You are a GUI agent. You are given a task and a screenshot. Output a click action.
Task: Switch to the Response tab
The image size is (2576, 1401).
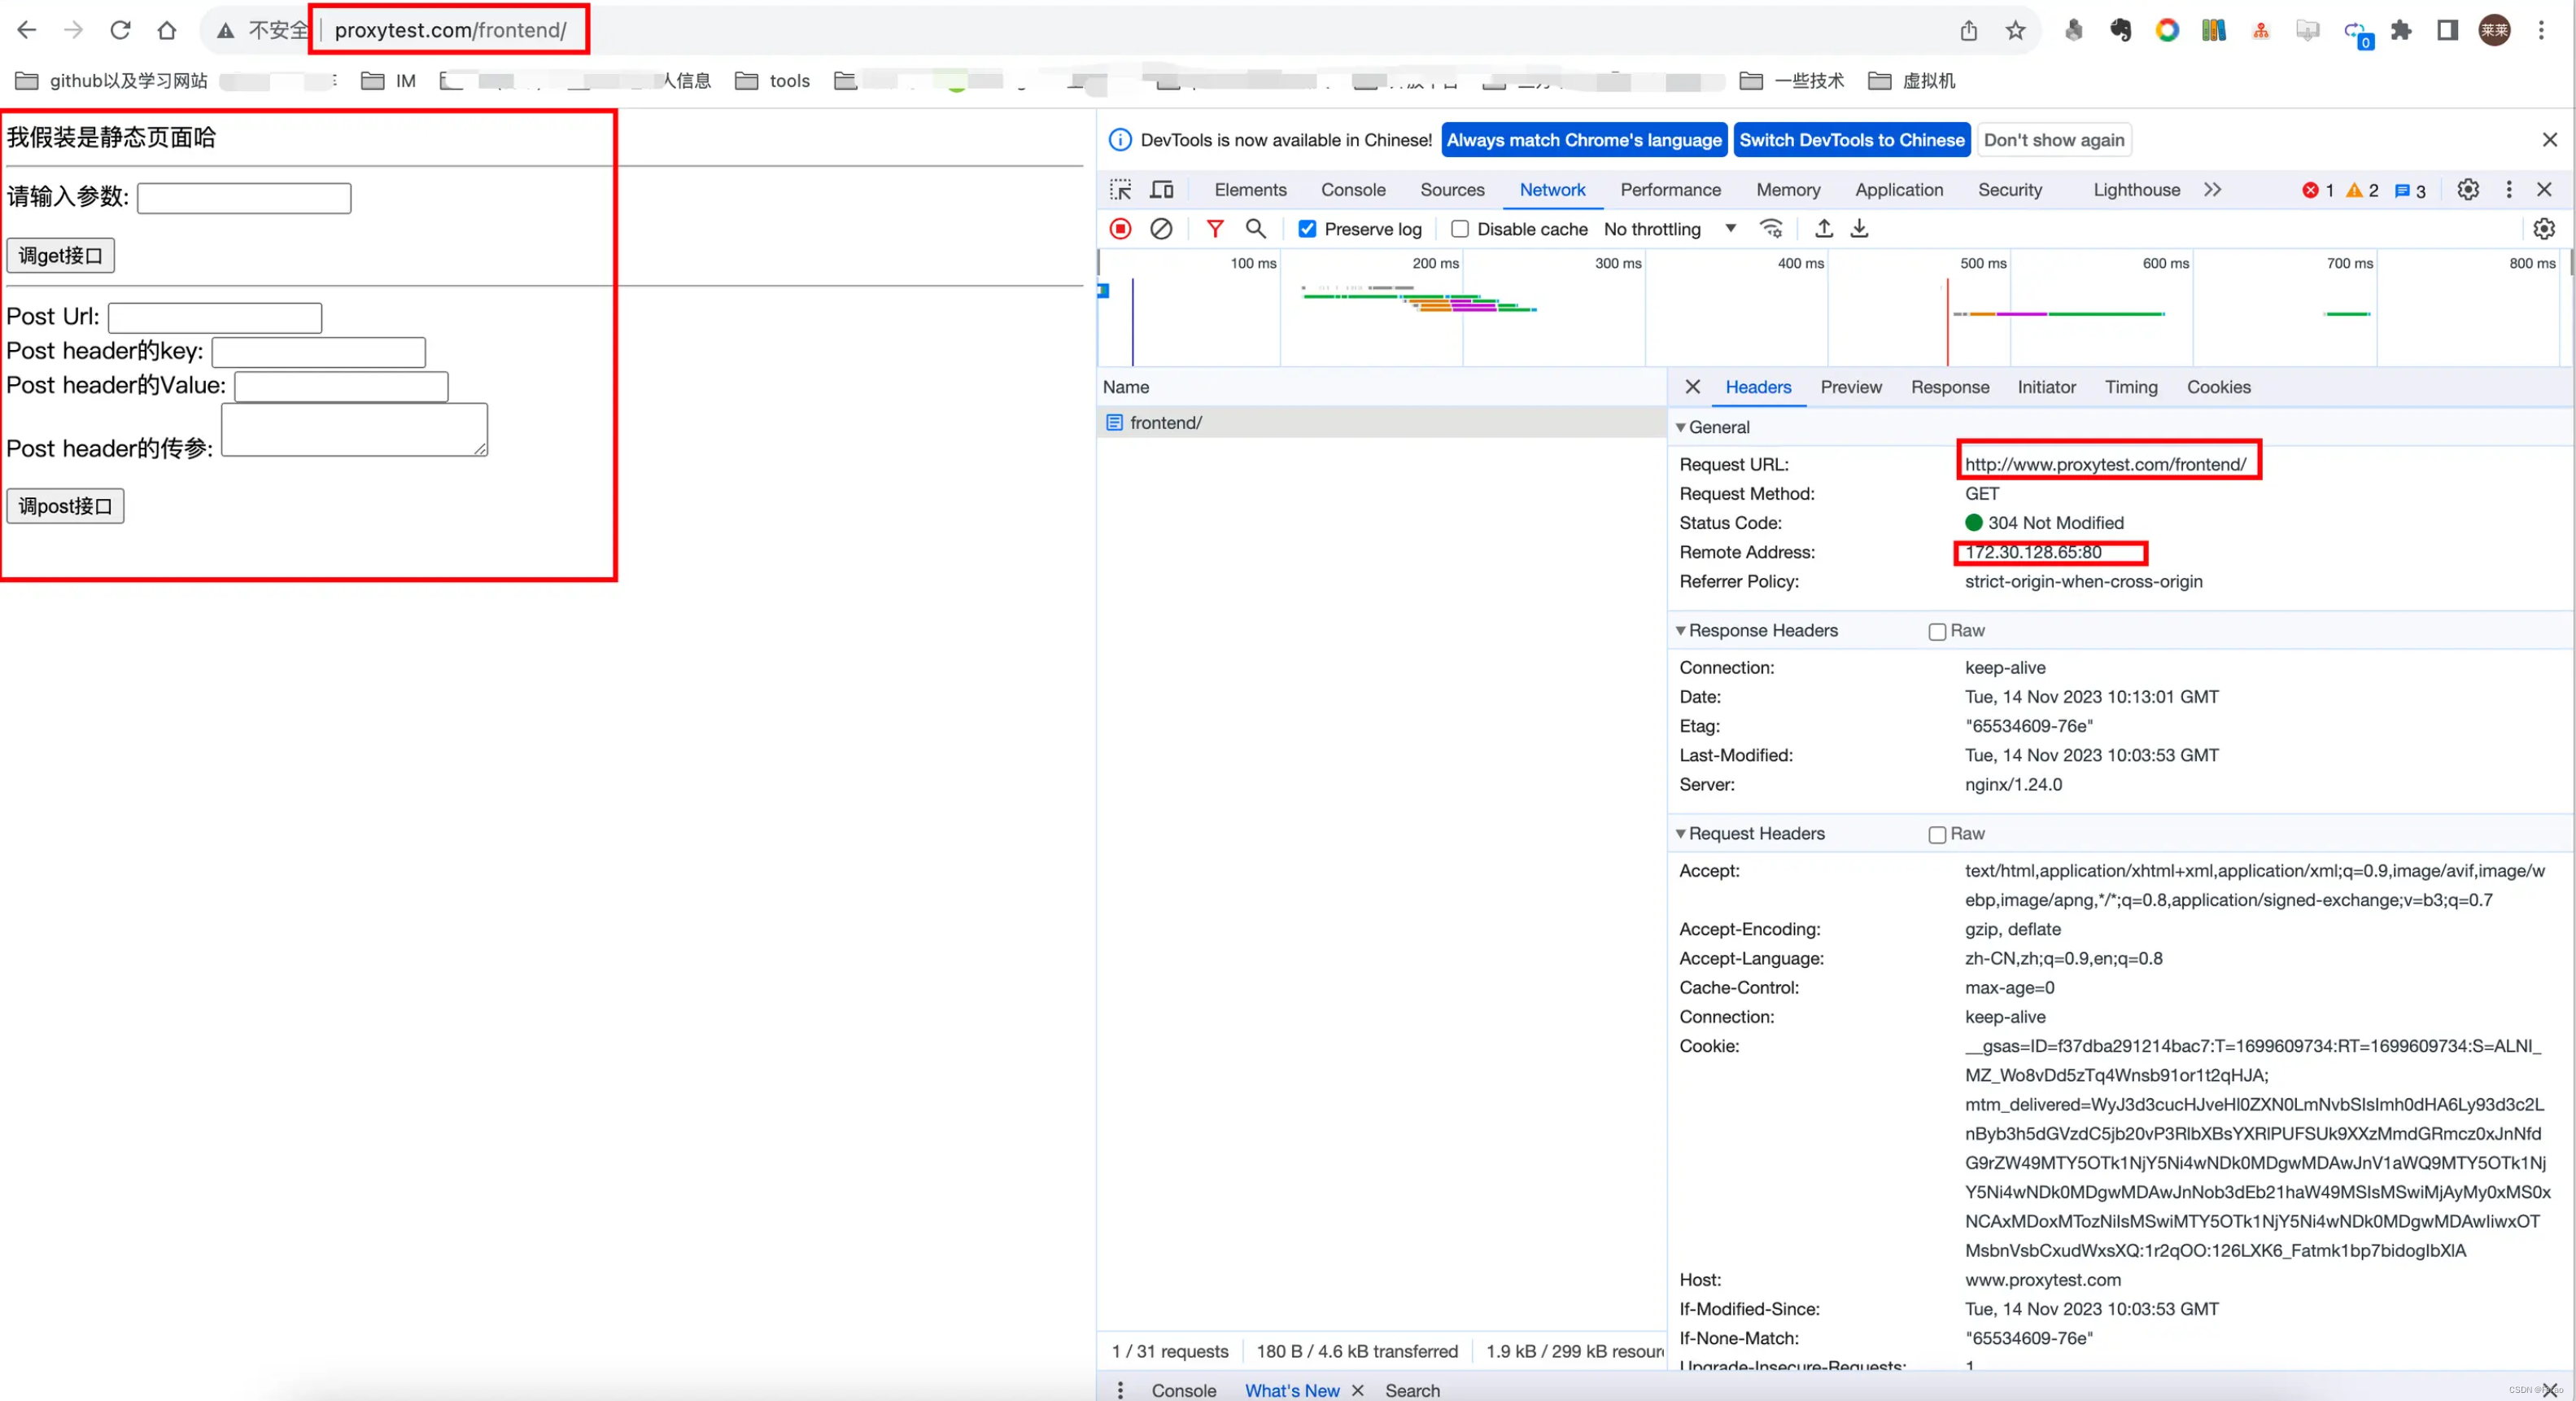pyautogui.click(x=1949, y=387)
